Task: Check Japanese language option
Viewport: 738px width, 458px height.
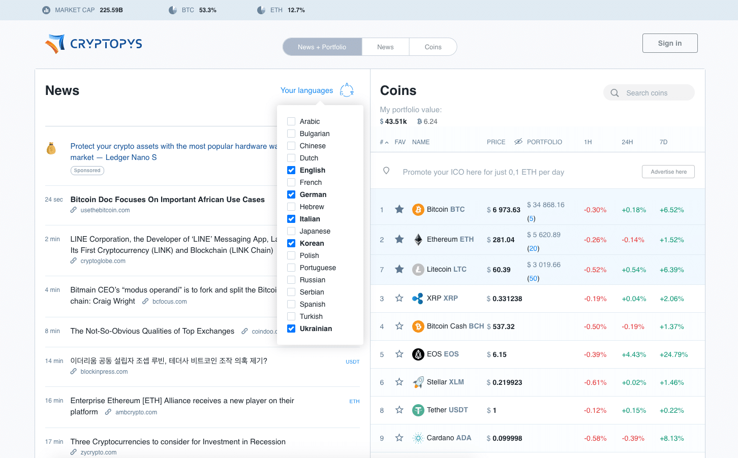Action: click(291, 231)
